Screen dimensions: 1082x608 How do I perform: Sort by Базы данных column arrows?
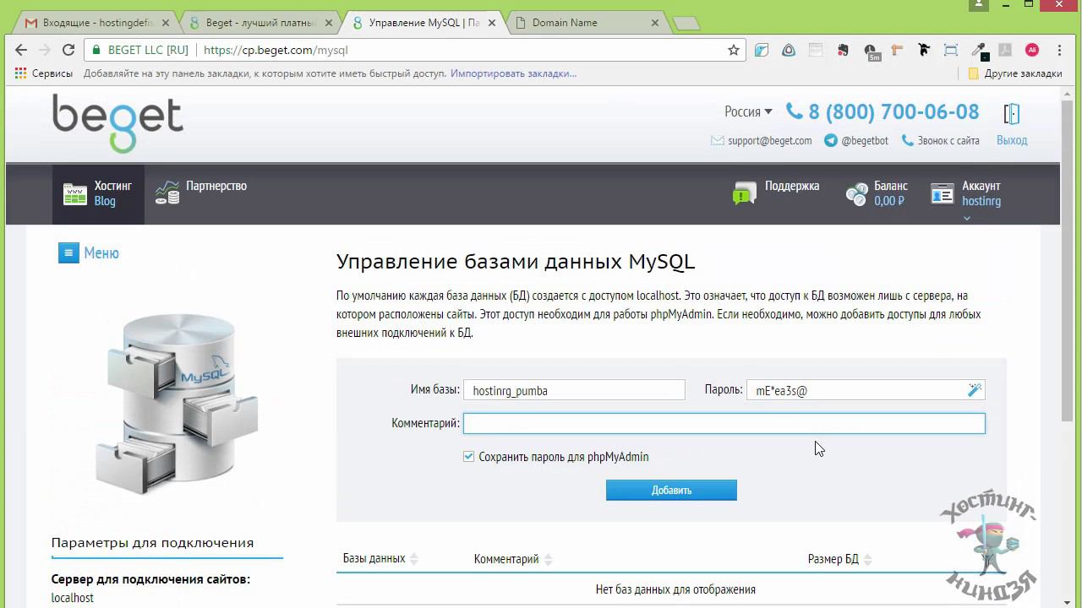click(x=413, y=559)
